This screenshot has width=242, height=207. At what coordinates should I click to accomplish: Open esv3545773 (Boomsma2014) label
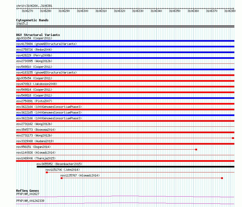click(36, 130)
